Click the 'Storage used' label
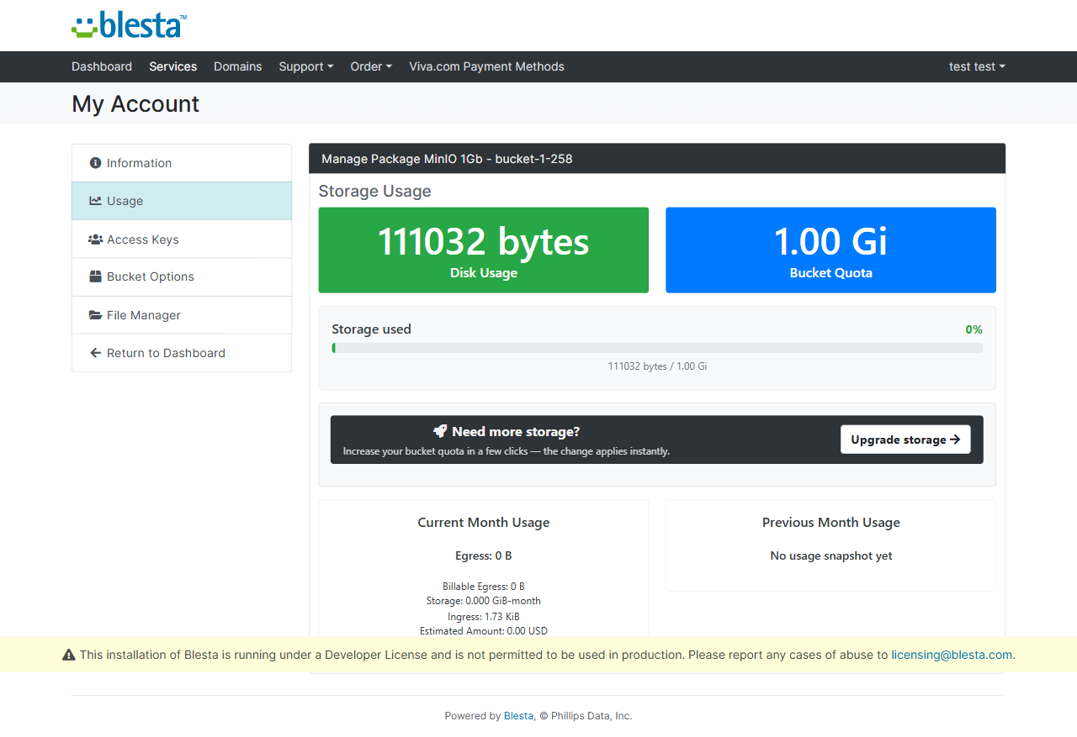Viewport: 1077px width, 737px height. click(371, 329)
